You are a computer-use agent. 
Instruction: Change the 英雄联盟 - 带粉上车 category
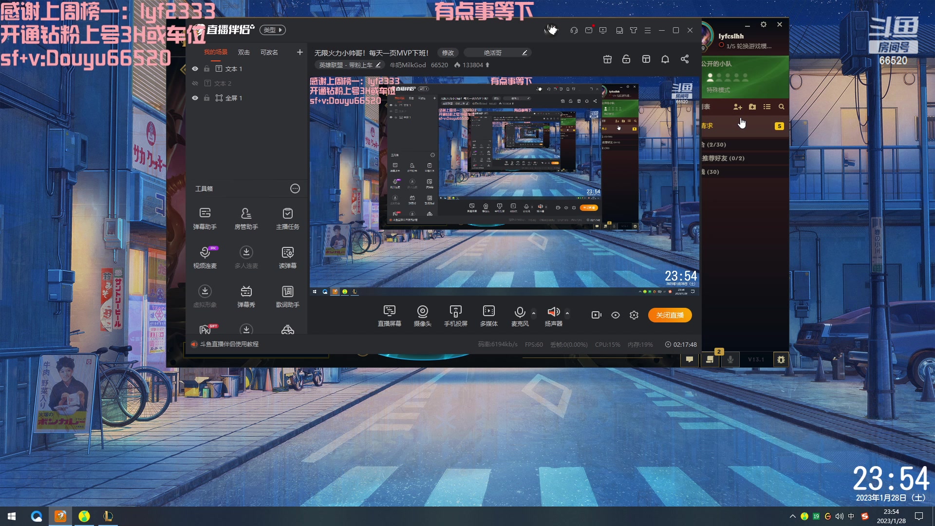tap(350, 65)
